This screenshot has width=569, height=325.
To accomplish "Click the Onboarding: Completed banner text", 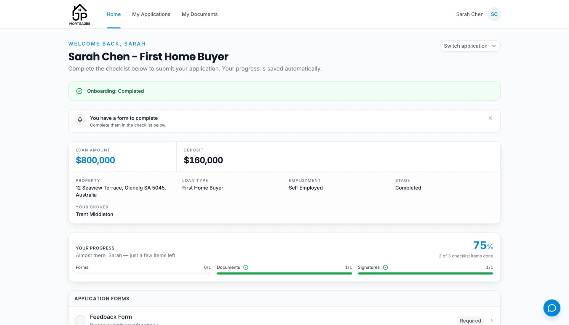I will 115,91.
